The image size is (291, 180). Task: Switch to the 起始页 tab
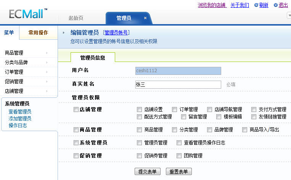[x=76, y=18]
